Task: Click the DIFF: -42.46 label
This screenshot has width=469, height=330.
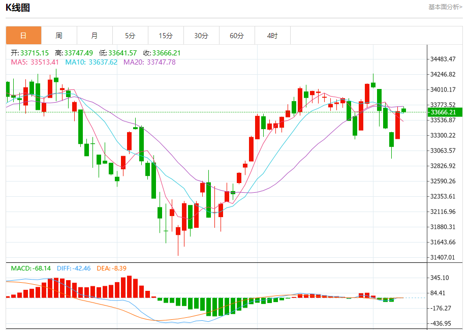Action: [x=74, y=268]
